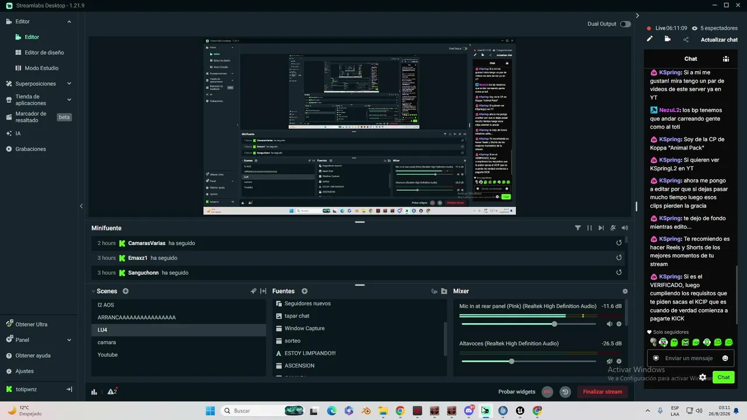747x420 pixels.
Task: Open Obtener ayuda
Action: (x=33, y=356)
